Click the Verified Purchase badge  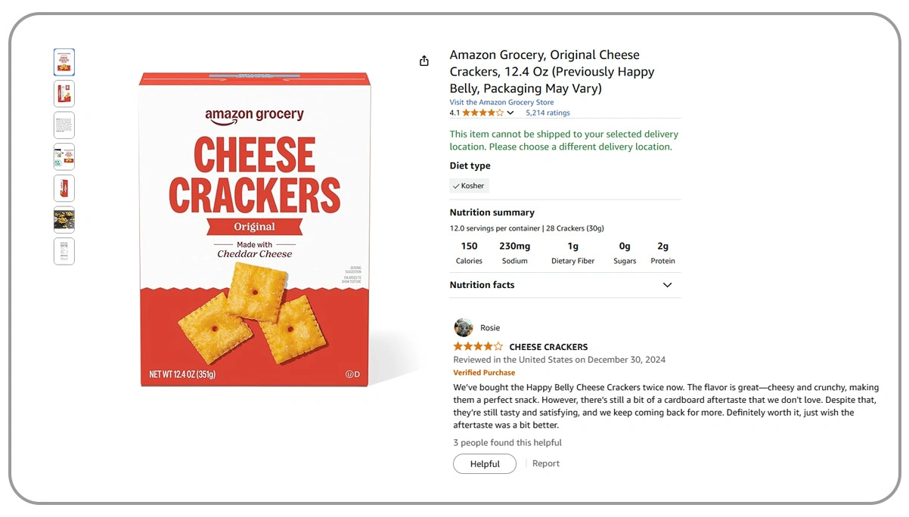484,372
